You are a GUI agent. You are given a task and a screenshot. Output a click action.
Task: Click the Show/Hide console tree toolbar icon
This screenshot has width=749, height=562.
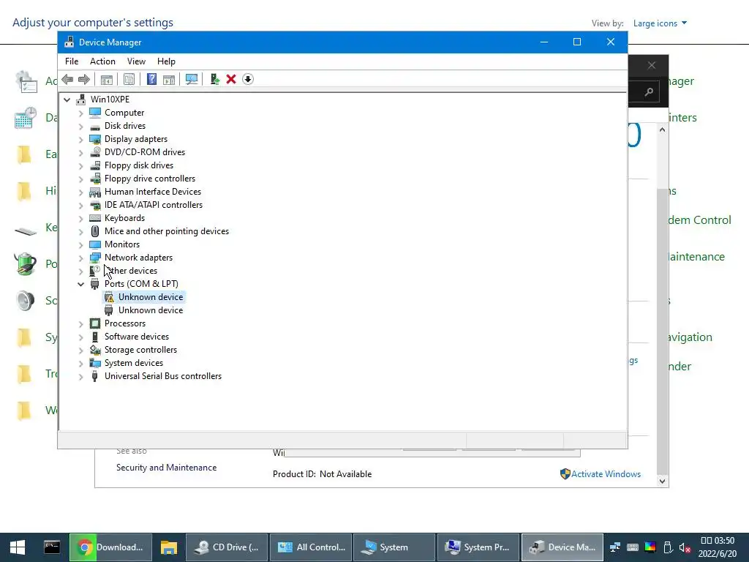107,79
